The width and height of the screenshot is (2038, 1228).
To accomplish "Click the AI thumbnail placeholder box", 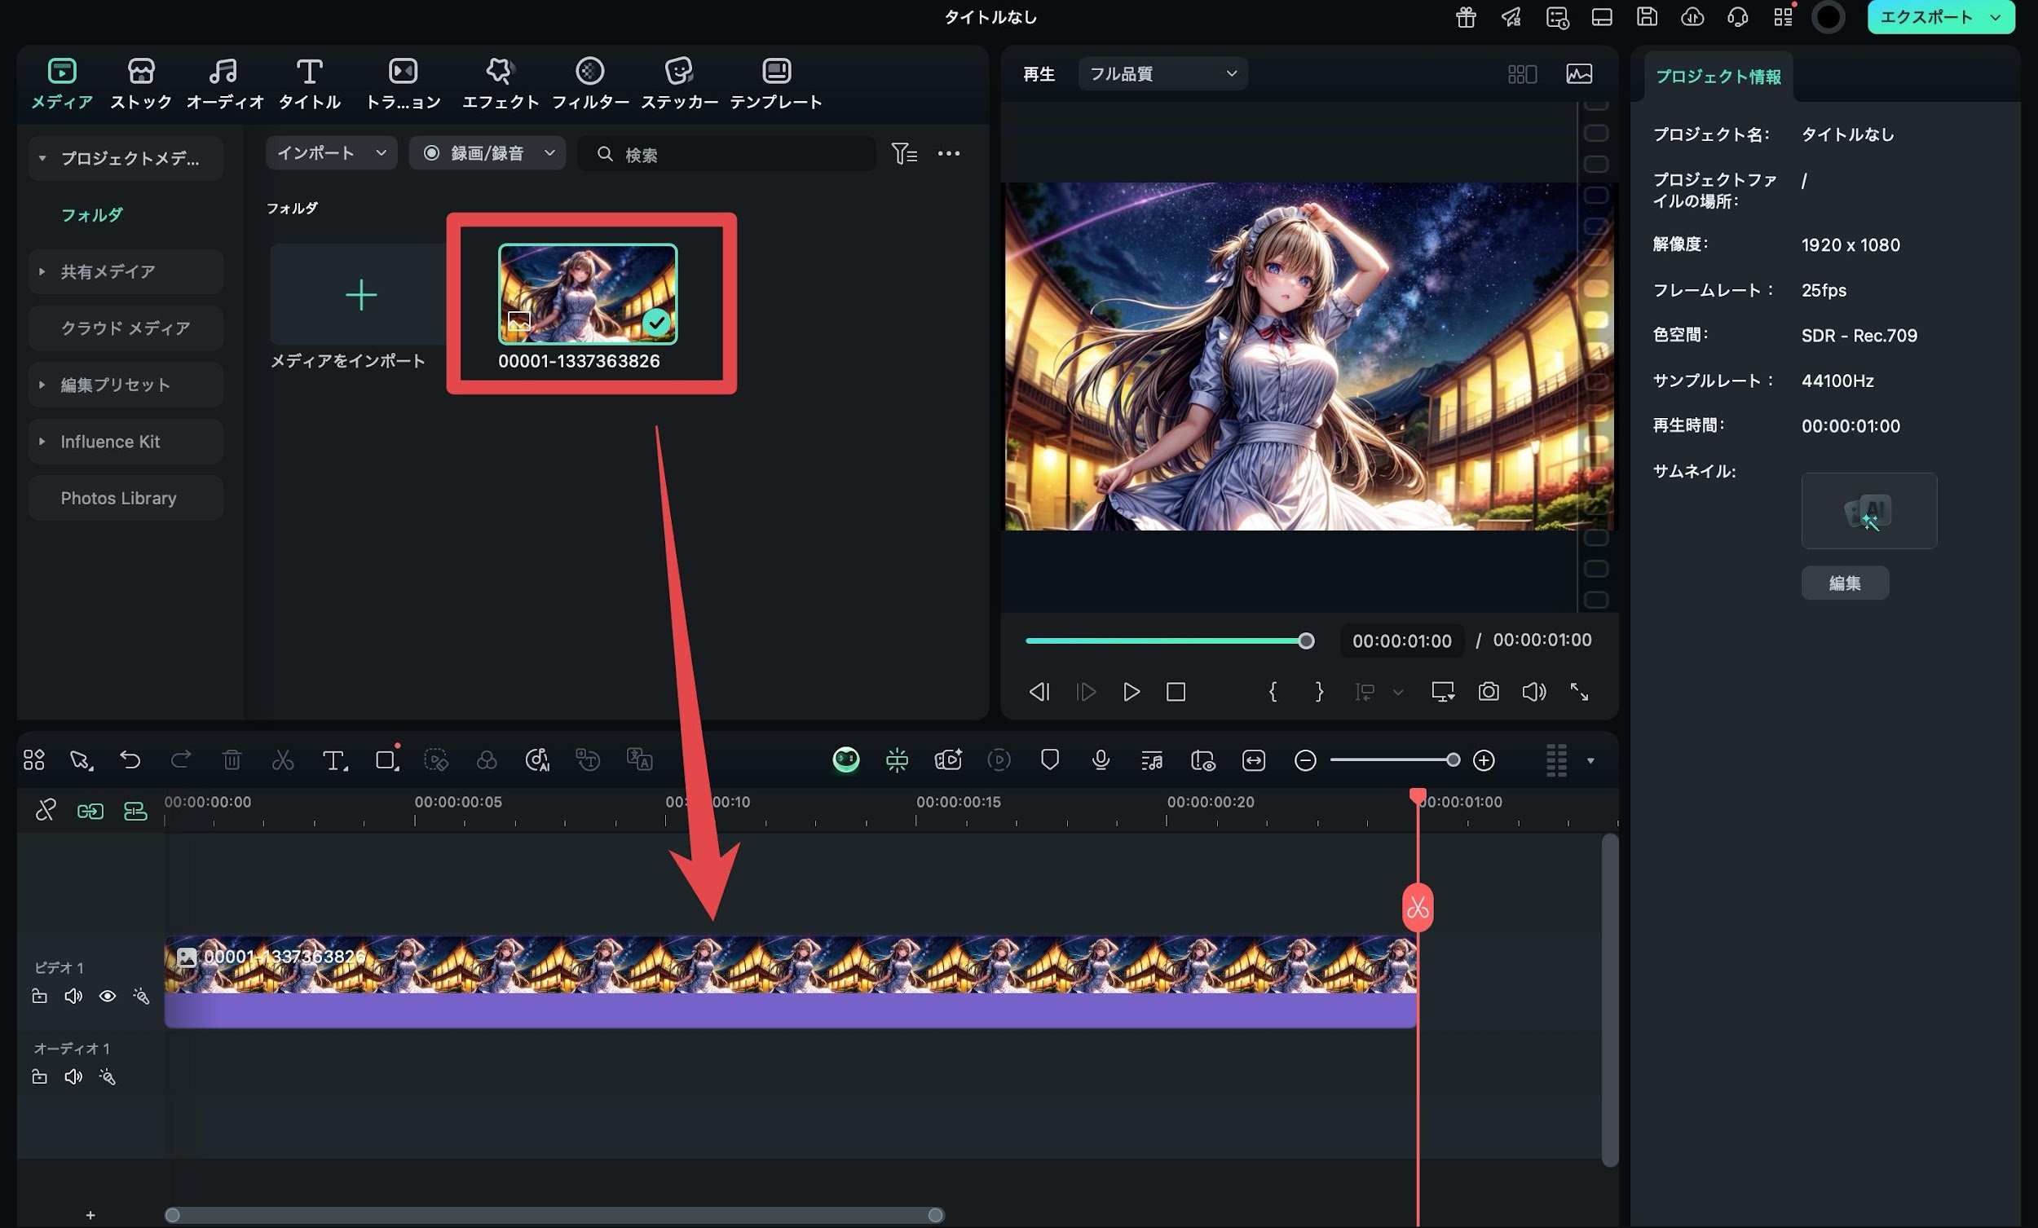I will [1868, 510].
